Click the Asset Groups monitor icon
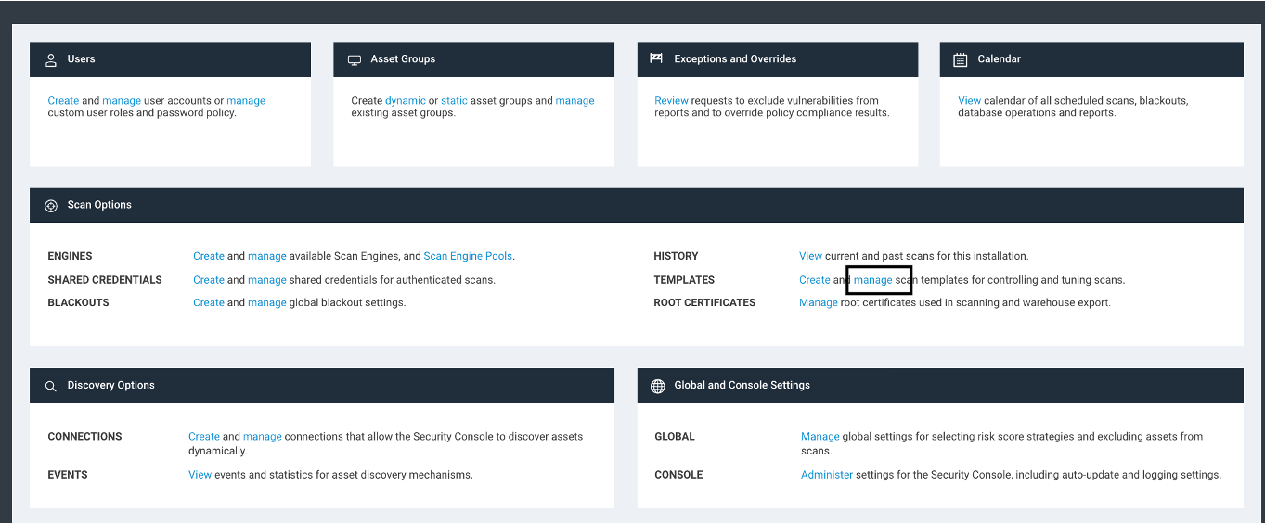 pyautogui.click(x=355, y=59)
